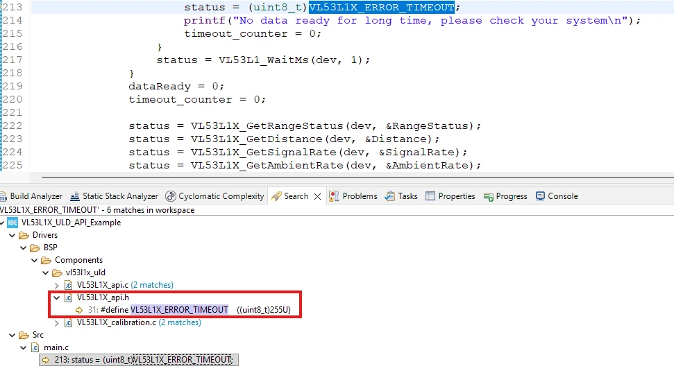Collapse main.c search results
The height and width of the screenshot is (373, 674).
point(24,347)
